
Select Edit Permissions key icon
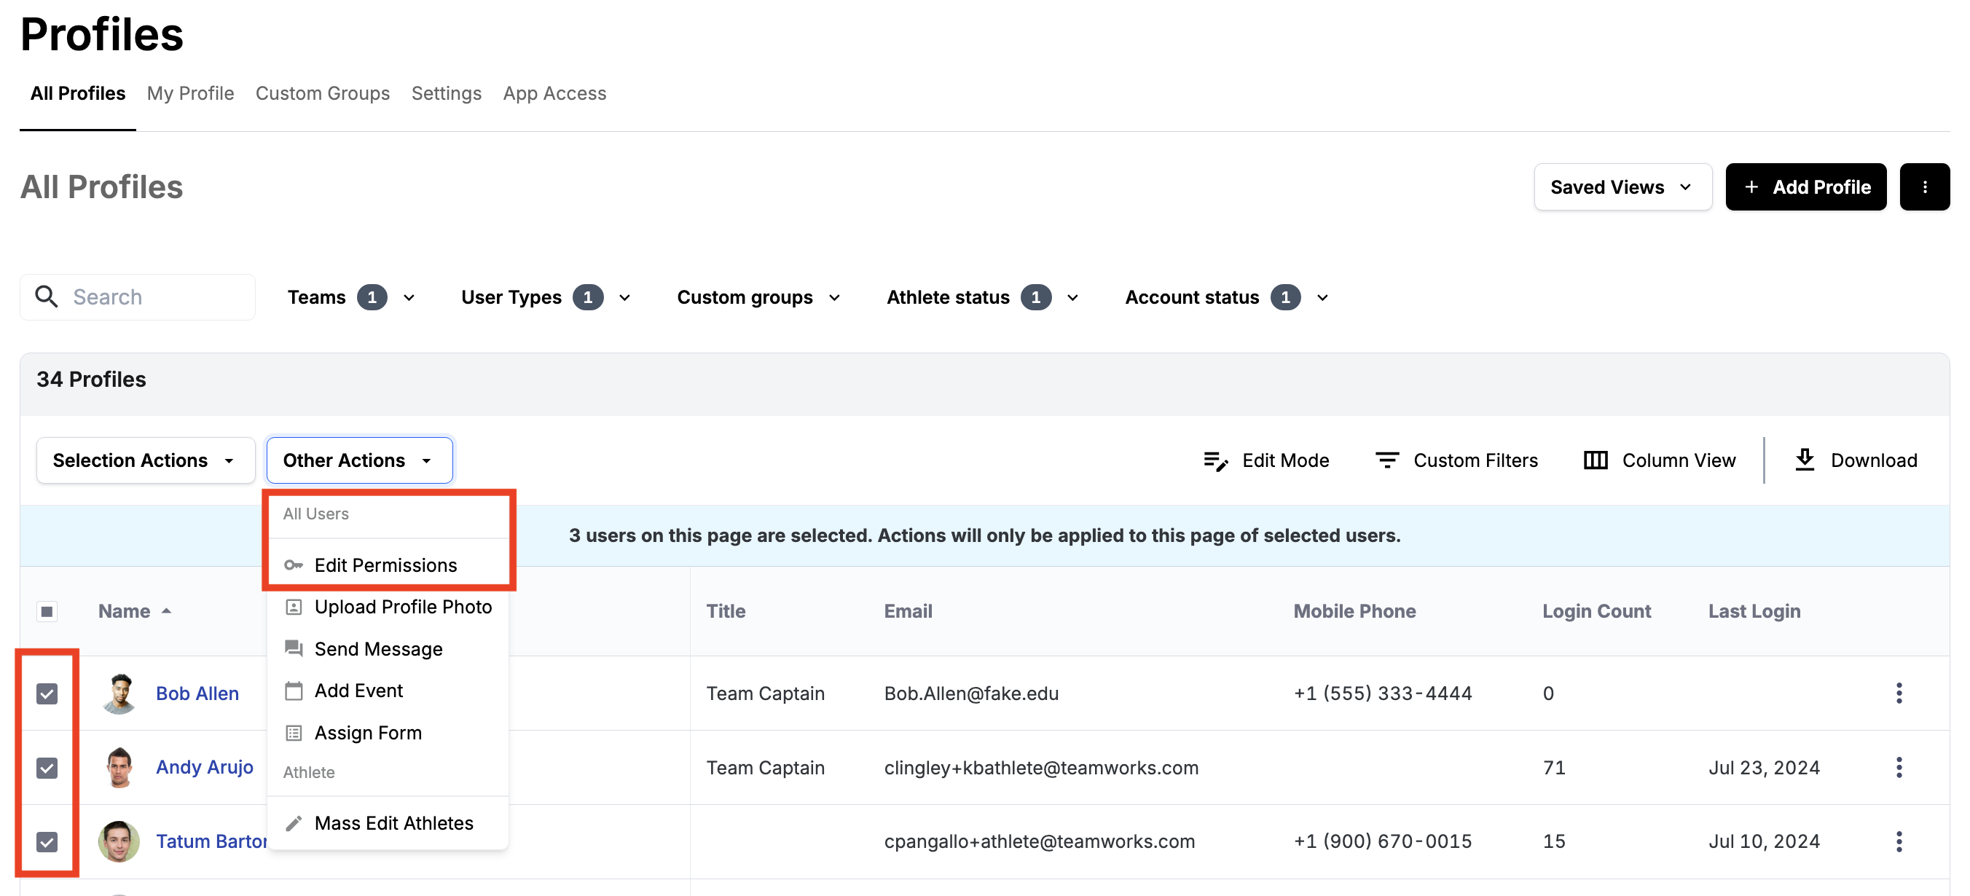pyautogui.click(x=294, y=565)
